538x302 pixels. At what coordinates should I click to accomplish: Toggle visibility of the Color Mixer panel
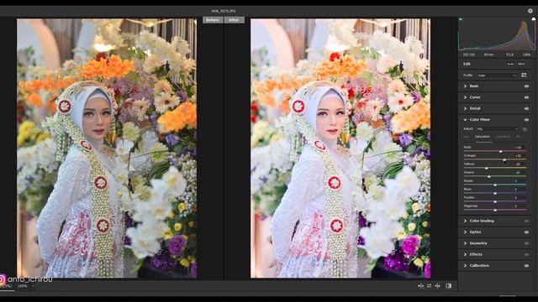(x=526, y=120)
